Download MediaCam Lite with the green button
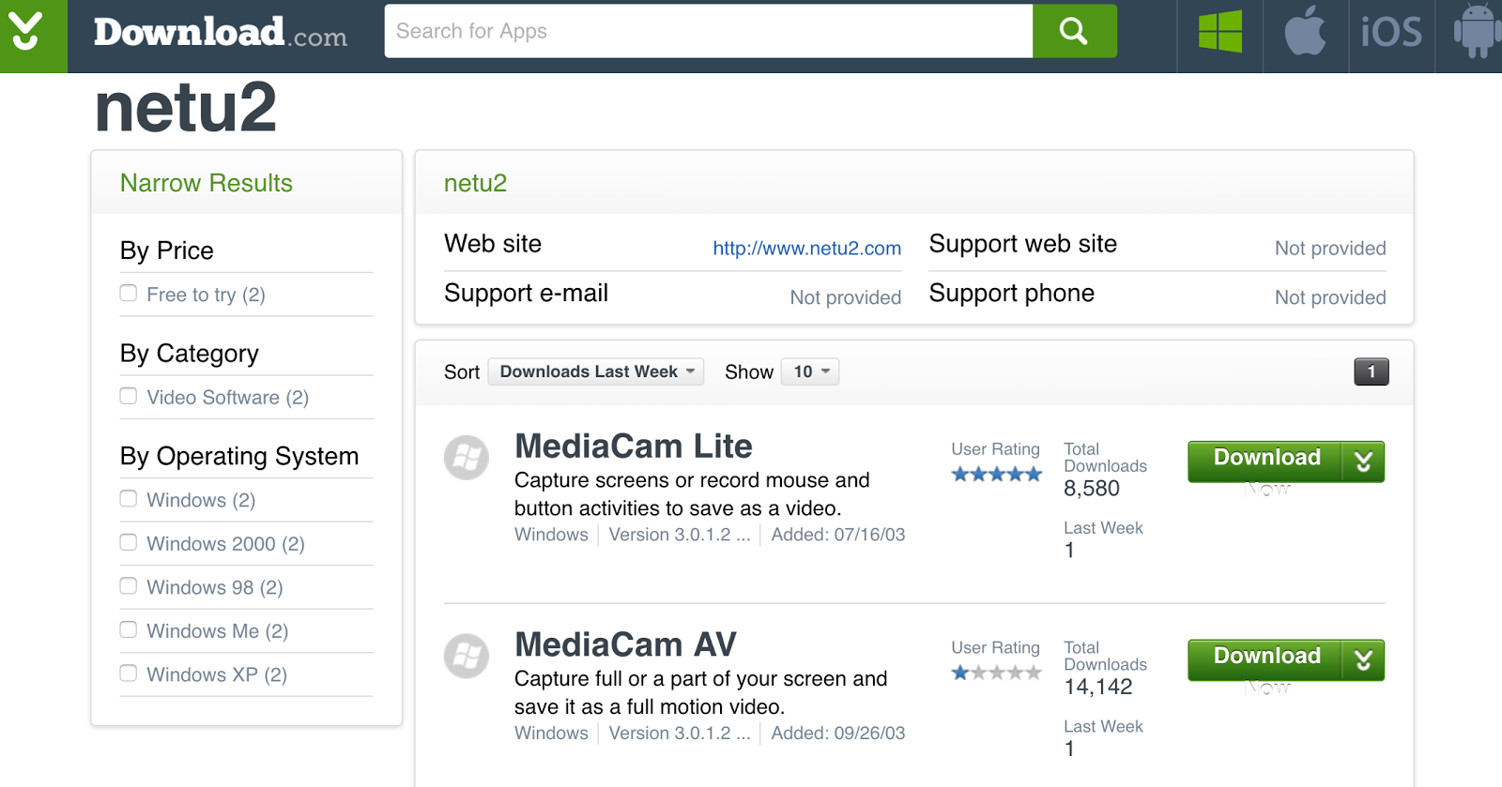The image size is (1502, 787). (x=1265, y=462)
